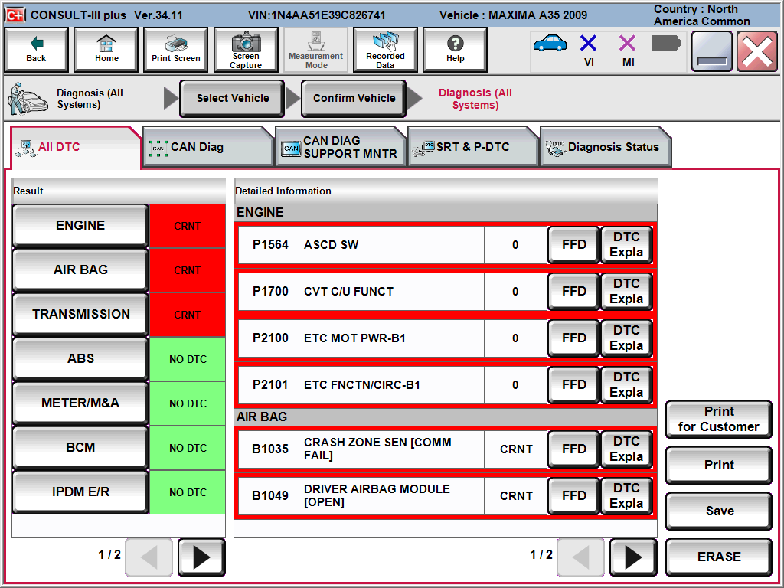Close the application with red X
Image resolution: width=784 pixels, height=588 pixels.
pos(757,51)
